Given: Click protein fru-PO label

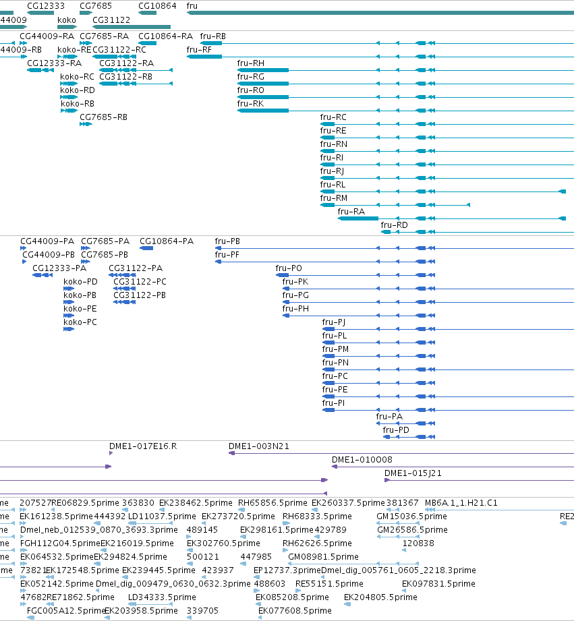Looking at the screenshot, I should click(x=289, y=268).
